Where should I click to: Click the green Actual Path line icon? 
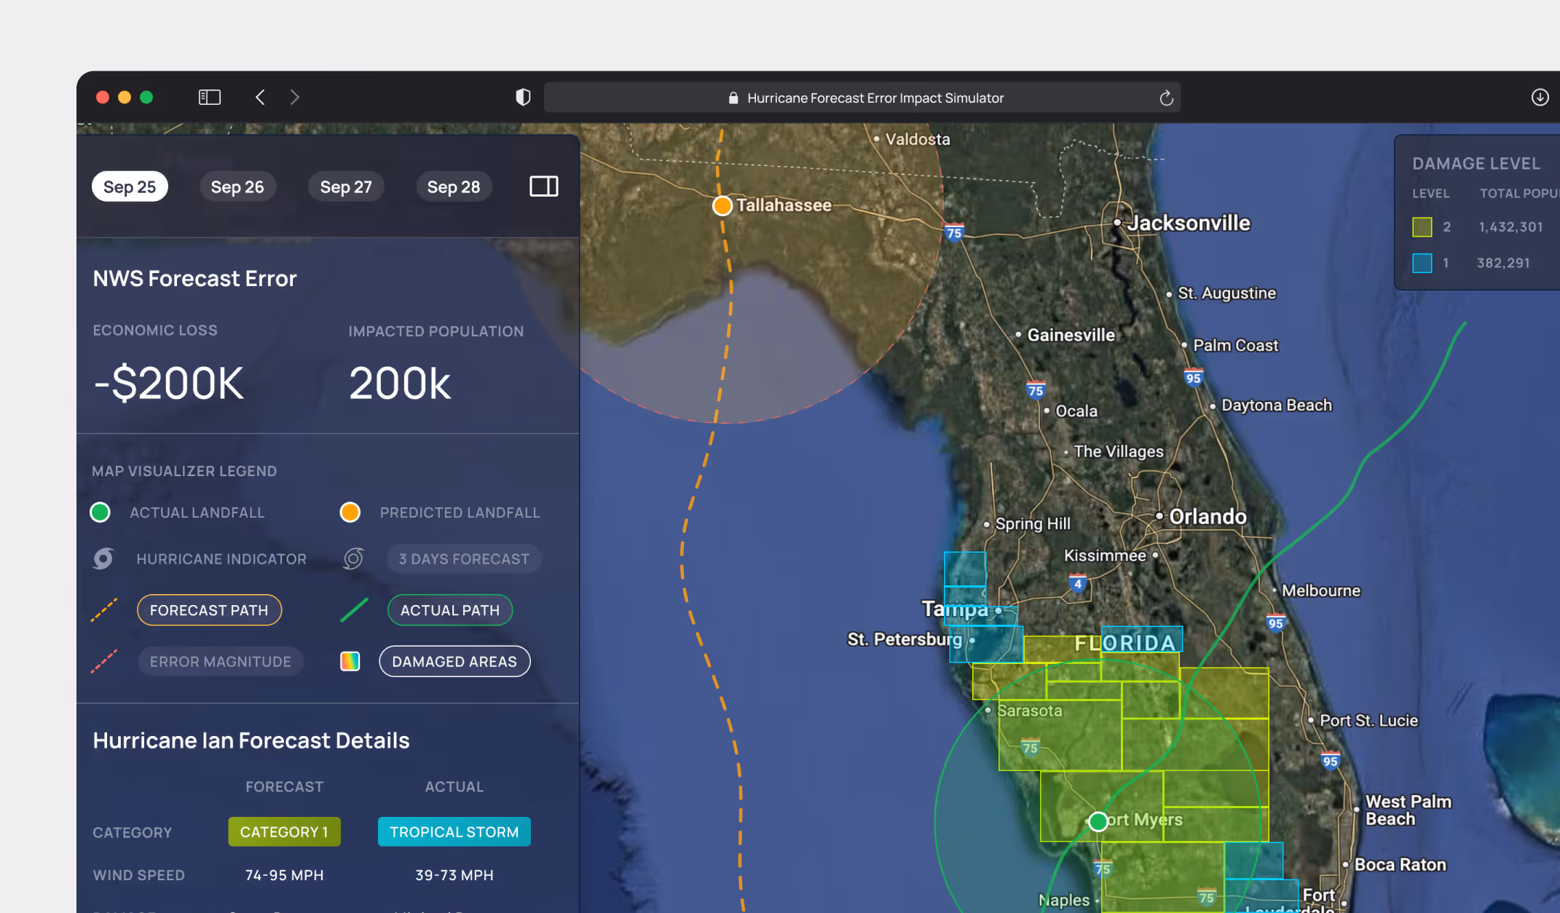(x=354, y=610)
